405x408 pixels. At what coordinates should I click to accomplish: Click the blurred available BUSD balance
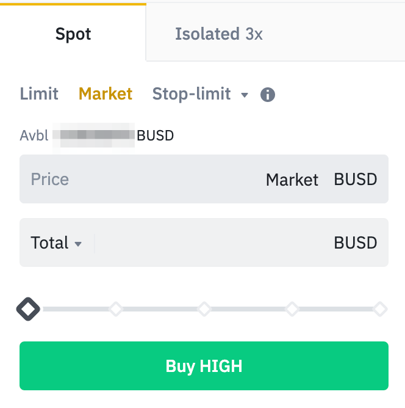pyautogui.click(x=94, y=135)
